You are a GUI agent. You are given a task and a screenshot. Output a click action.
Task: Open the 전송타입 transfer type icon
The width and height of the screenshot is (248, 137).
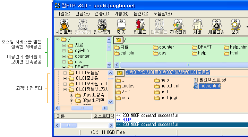pyautogui.click(x=178, y=27)
